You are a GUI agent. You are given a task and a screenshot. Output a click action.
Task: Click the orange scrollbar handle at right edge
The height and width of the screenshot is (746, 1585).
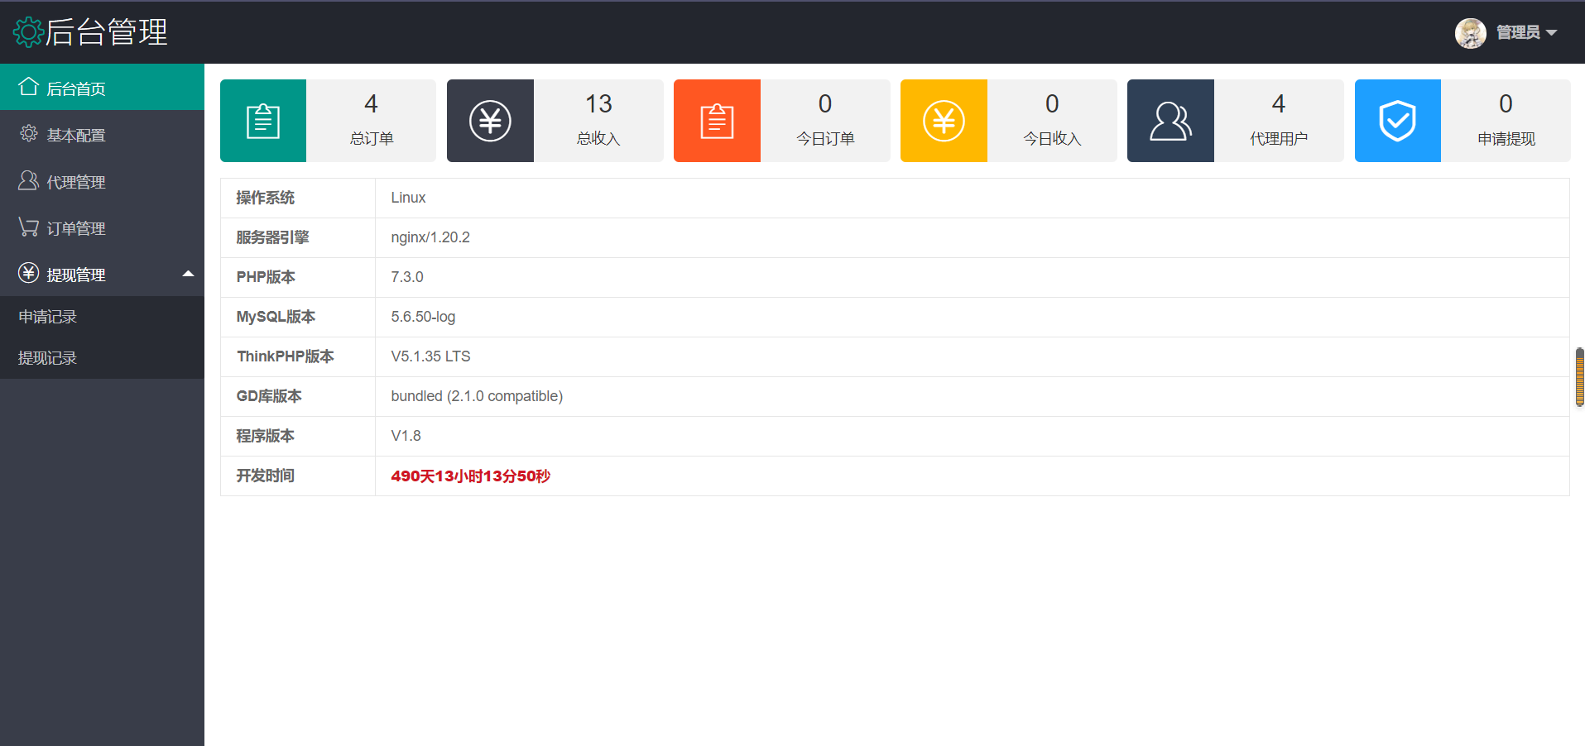pyautogui.click(x=1579, y=377)
